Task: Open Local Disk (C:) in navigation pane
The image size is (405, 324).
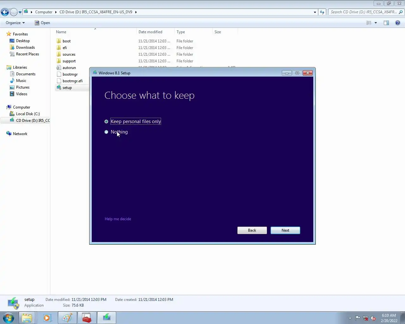Action: click(x=28, y=114)
